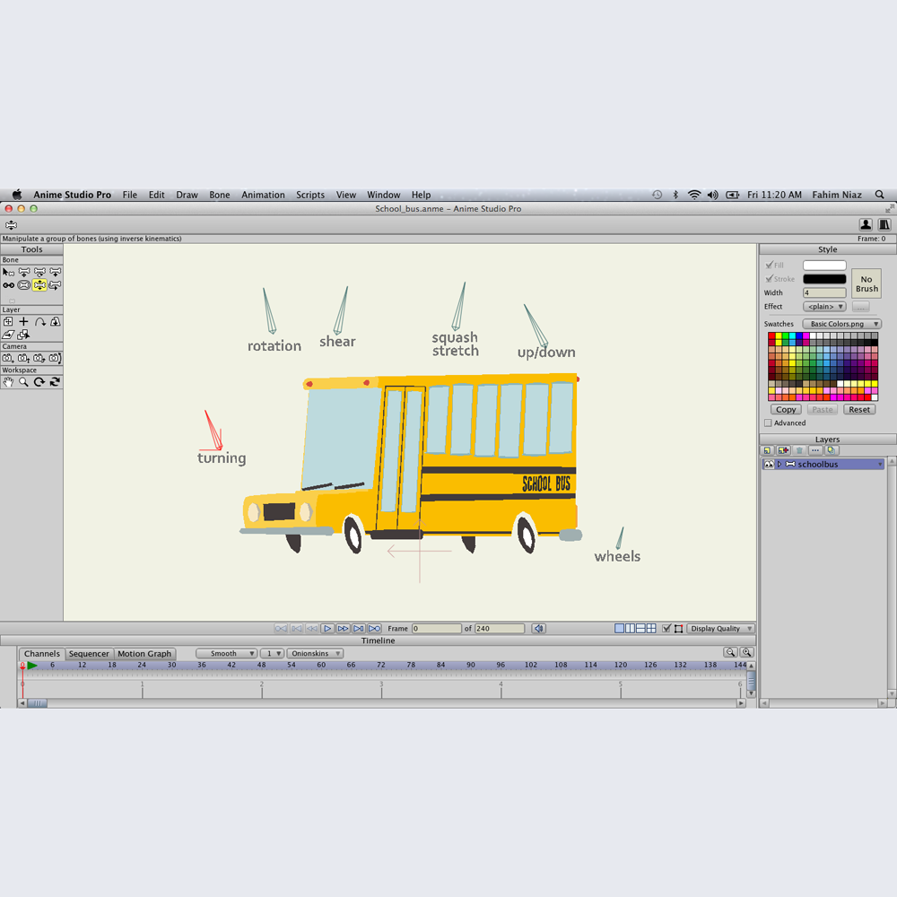
Task: Click the Reset button in Style panel
Action: click(x=858, y=410)
